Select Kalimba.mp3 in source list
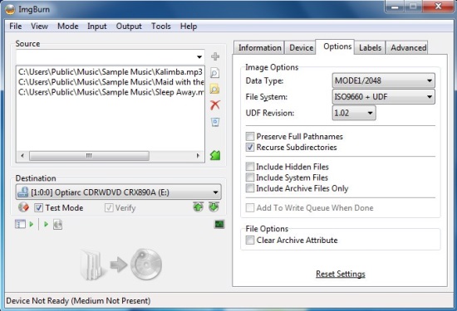This screenshot has width=457, height=311. (x=111, y=72)
